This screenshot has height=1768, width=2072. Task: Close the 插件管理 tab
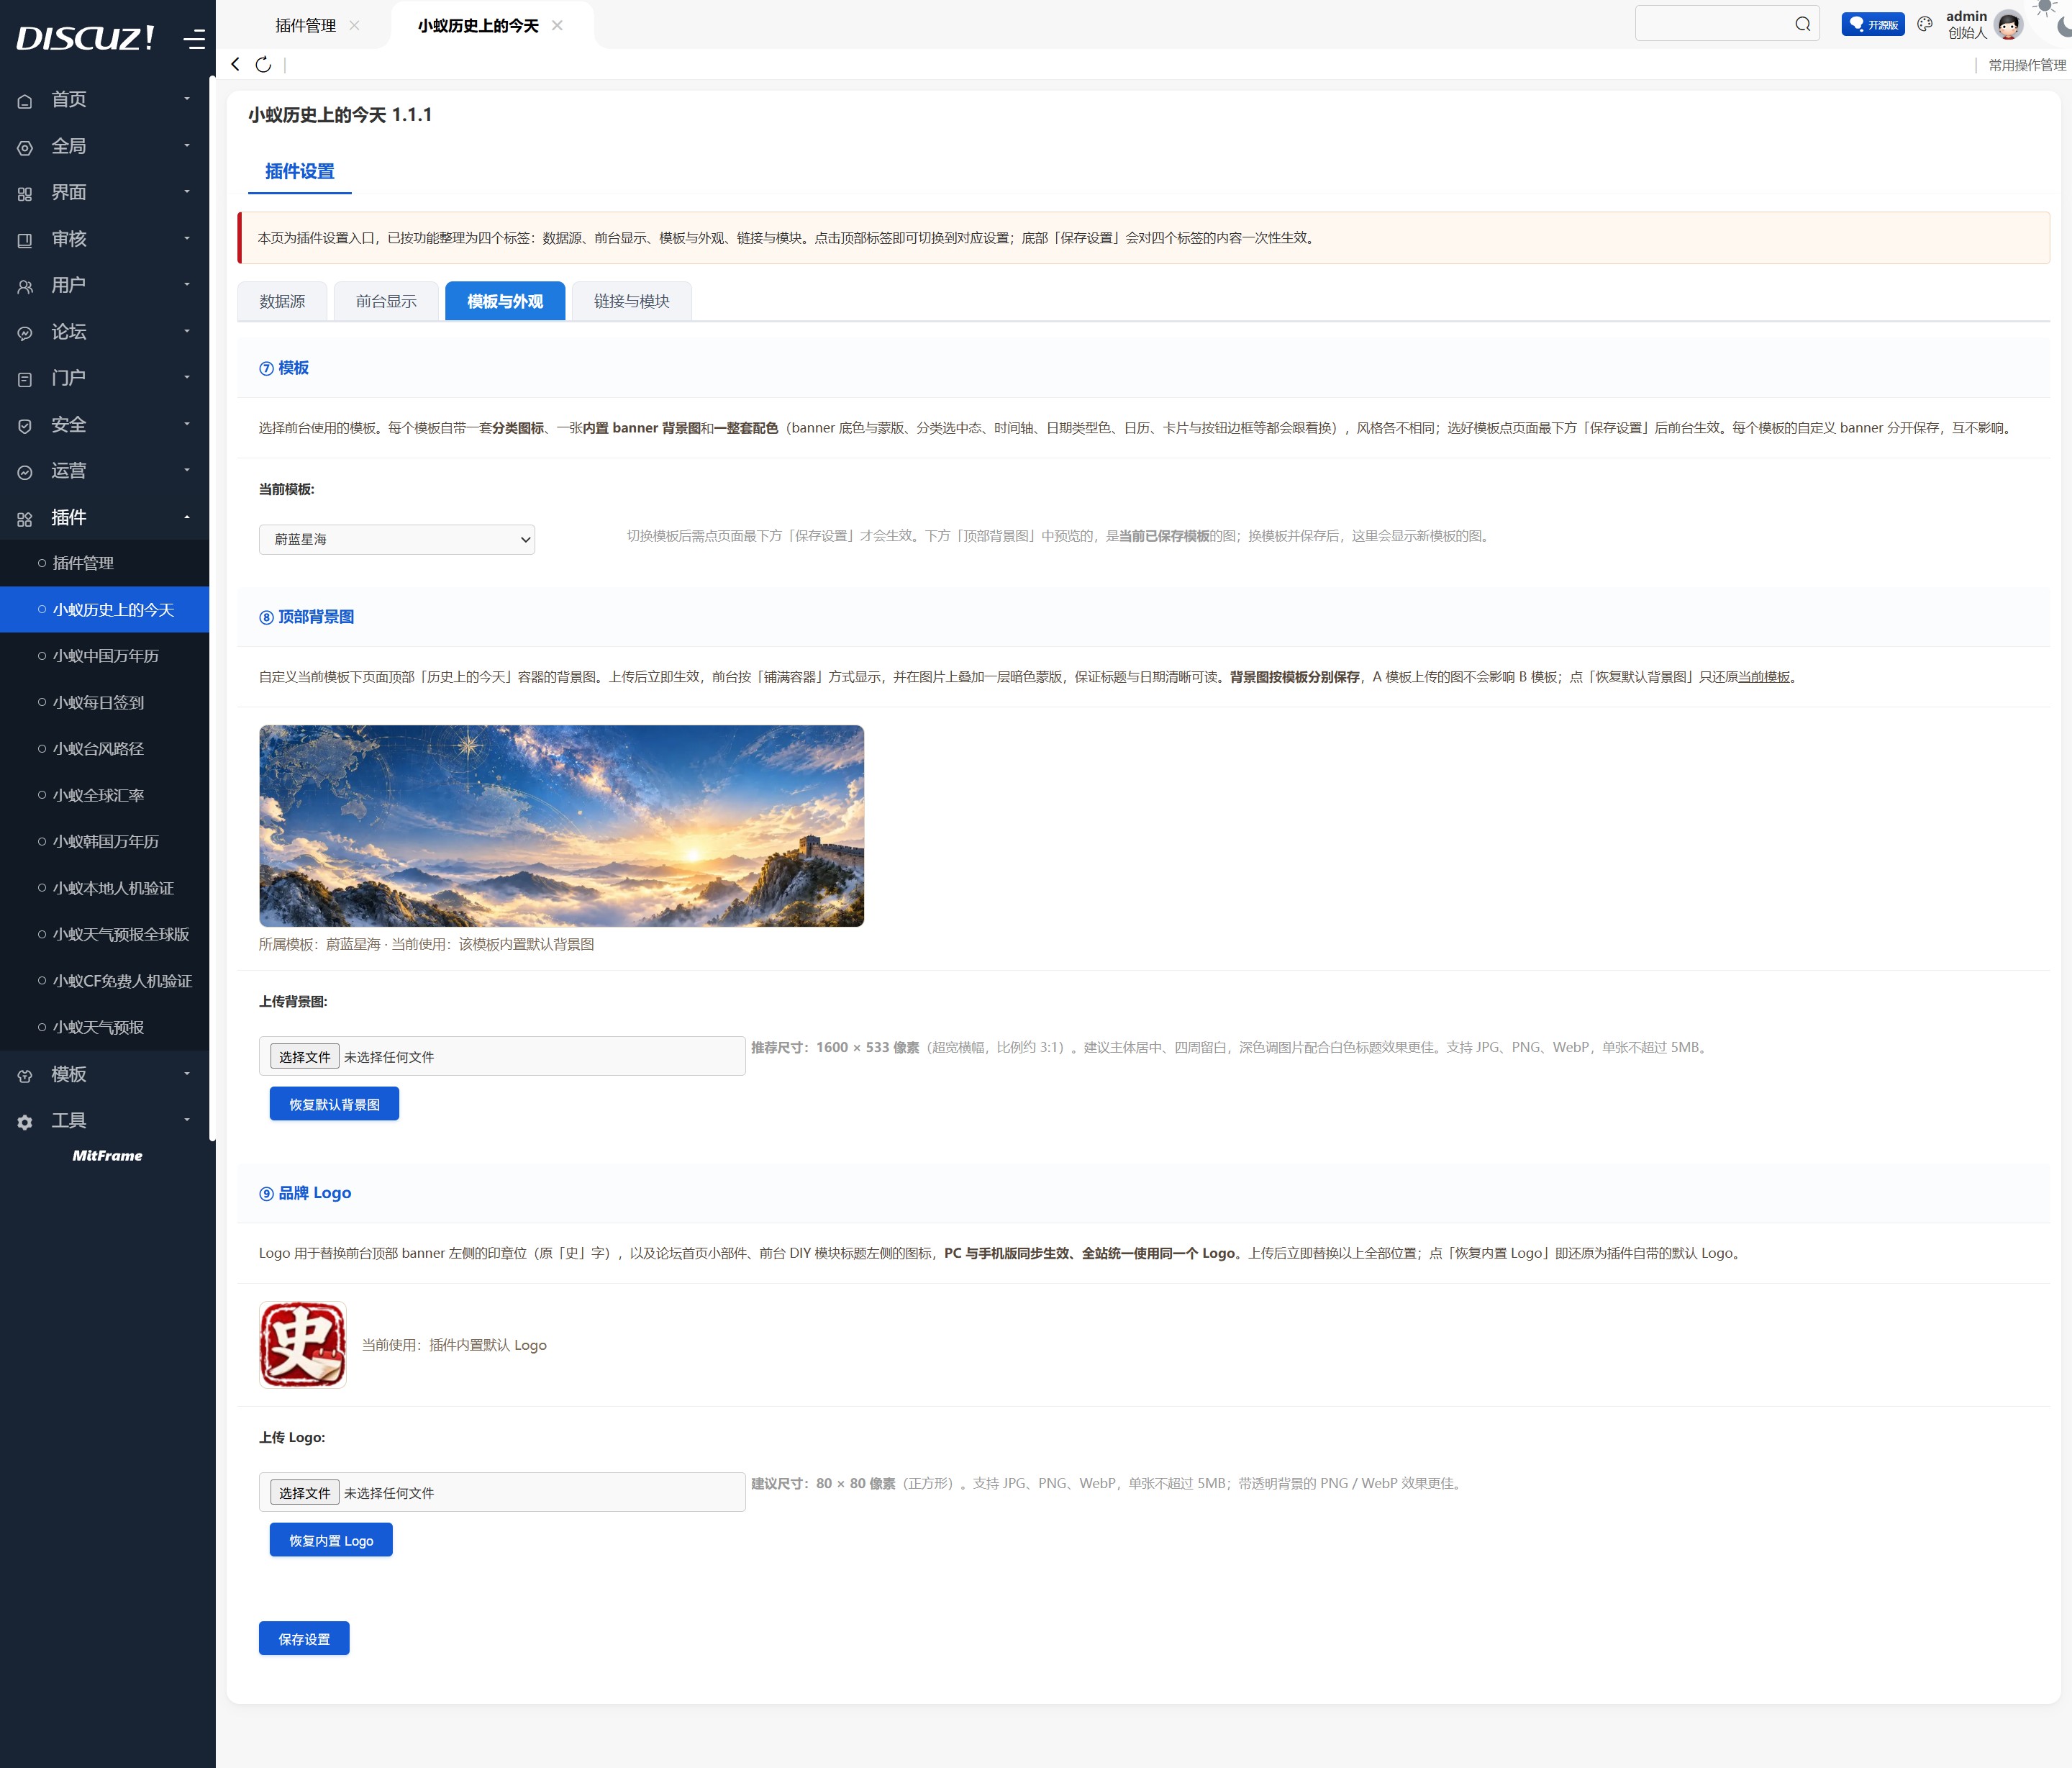[x=354, y=25]
